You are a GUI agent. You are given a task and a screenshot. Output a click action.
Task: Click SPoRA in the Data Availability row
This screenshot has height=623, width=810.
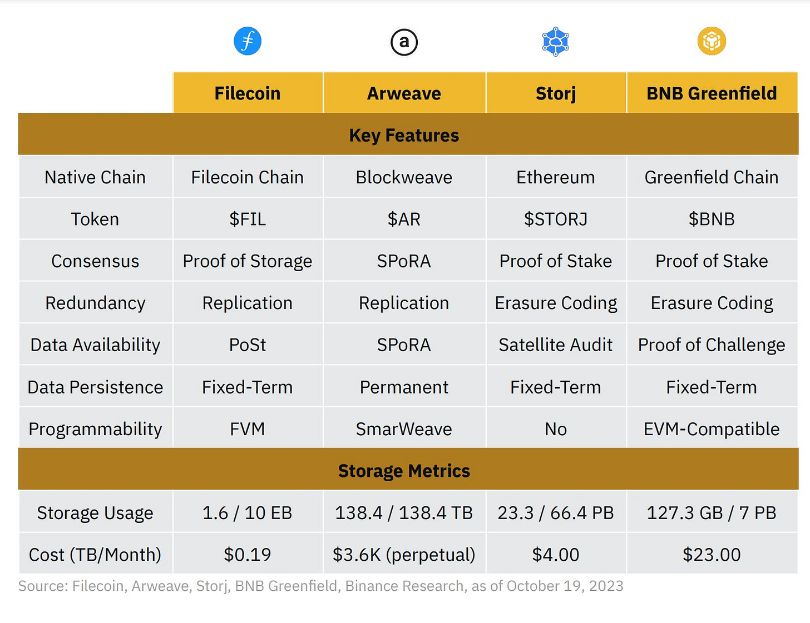tap(404, 345)
